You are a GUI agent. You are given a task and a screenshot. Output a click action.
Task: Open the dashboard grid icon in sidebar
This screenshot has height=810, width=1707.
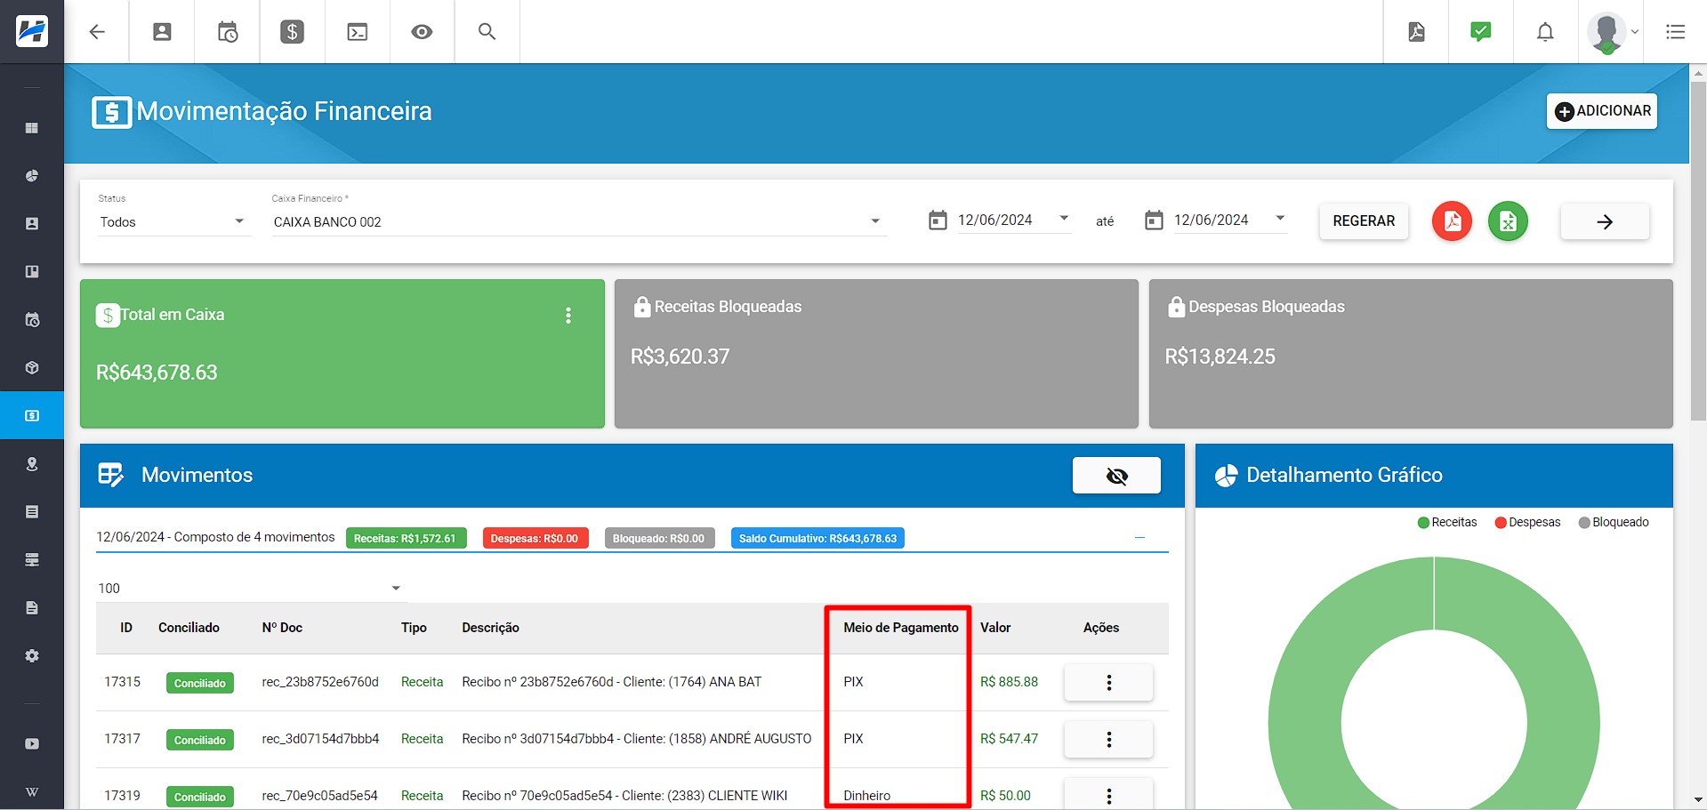coord(32,128)
